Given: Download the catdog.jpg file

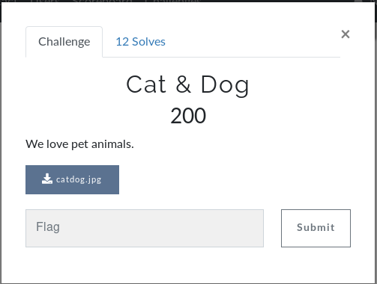Looking at the screenshot, I should pos(72,179).
